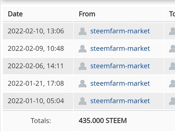Image resolution: width=175 pixels, height=132 pixels.
Task: Click the To-column avatar in the 2022-01-21 row
Action: (172, 83)
